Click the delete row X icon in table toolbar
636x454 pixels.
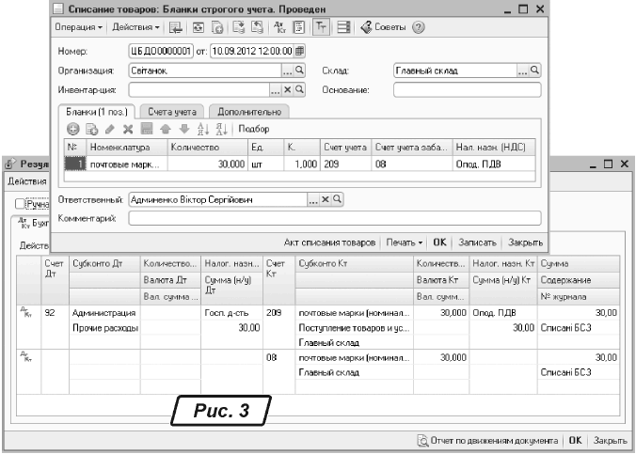point(129,128)
